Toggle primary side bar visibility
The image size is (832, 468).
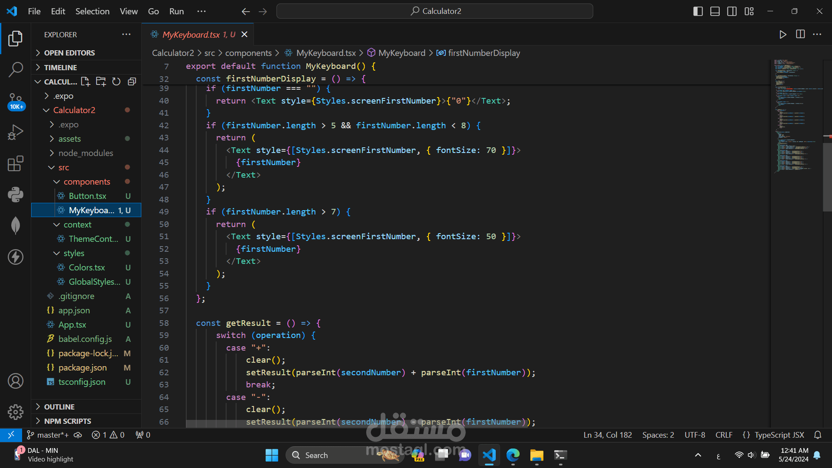coord(698,11)
